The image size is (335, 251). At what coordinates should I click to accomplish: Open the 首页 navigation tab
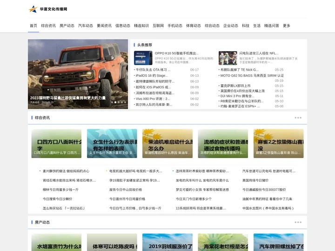point(33,26)
